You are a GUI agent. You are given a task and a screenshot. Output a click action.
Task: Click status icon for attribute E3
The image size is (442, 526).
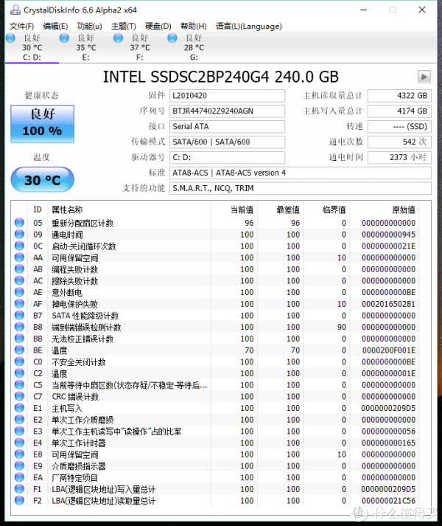click(19, 431)
